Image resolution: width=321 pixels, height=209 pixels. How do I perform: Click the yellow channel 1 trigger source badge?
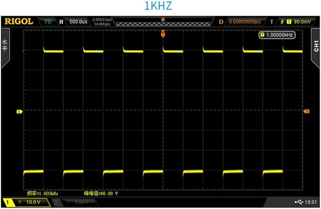click(x=289, y=21)
